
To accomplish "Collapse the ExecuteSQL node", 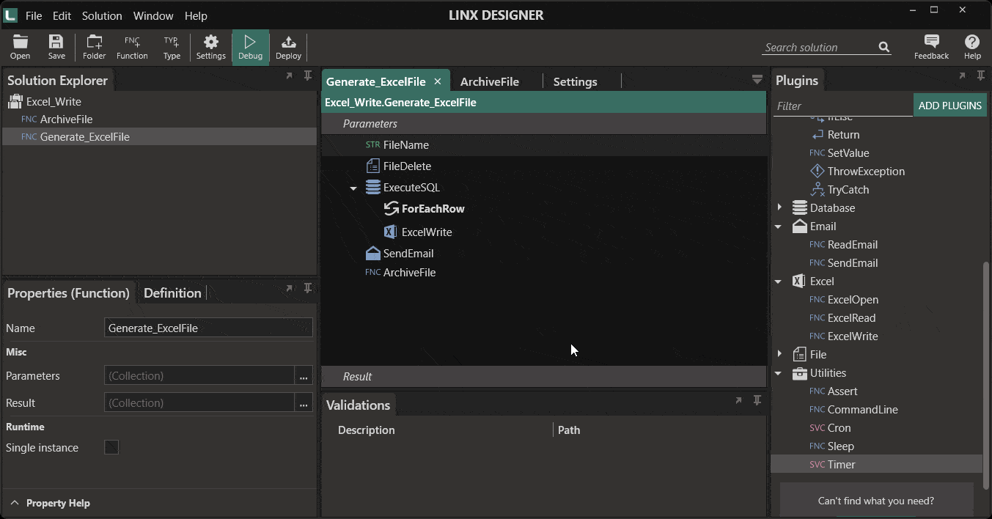I will coord(353,188).
